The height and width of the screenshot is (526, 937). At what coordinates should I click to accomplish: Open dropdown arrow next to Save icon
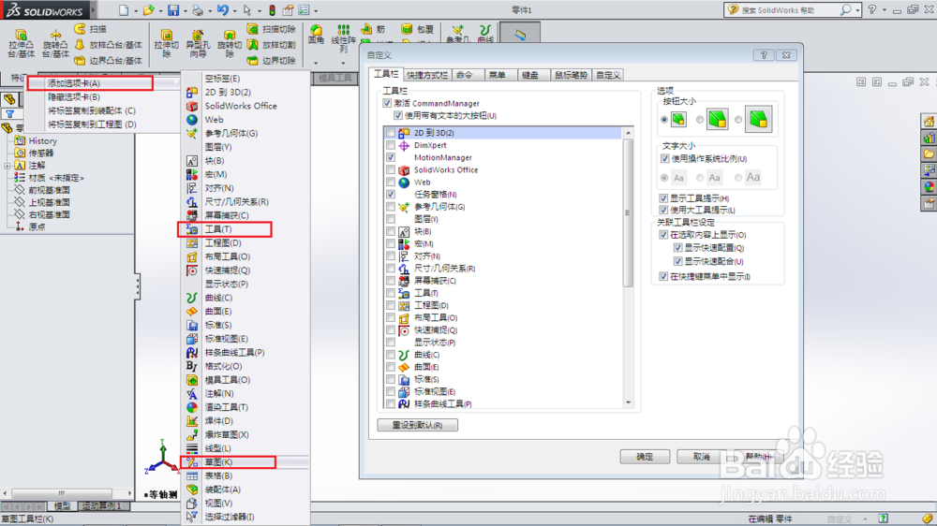(185, 10)
